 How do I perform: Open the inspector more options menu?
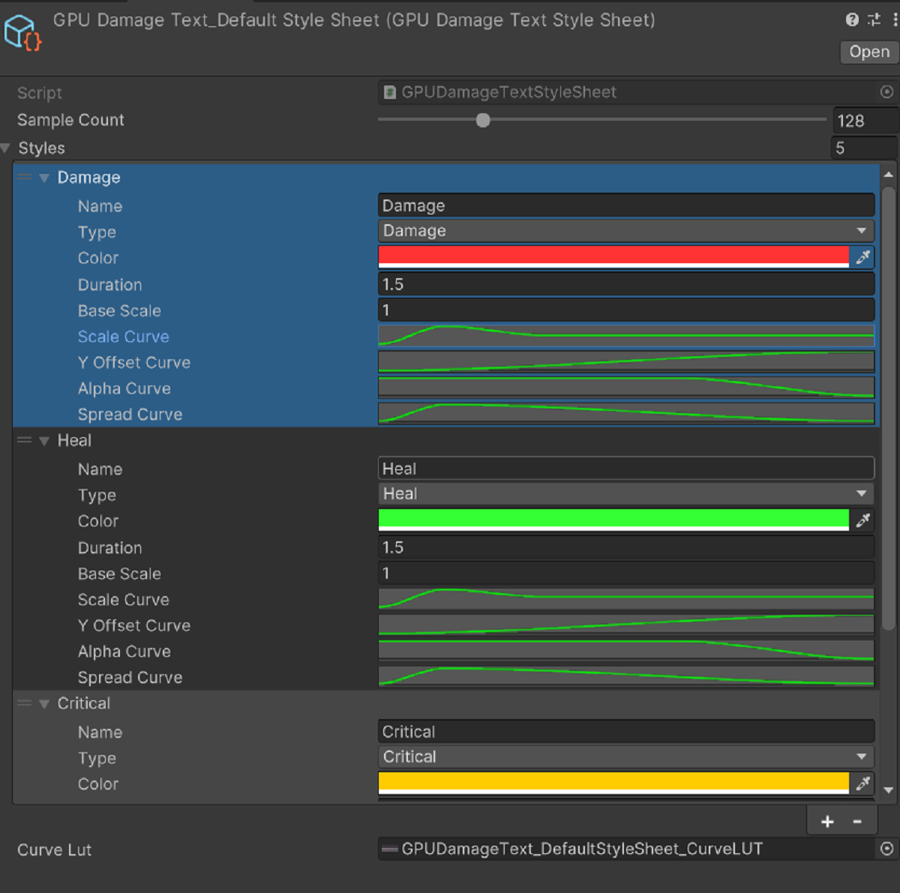click(x=895, y=19)
